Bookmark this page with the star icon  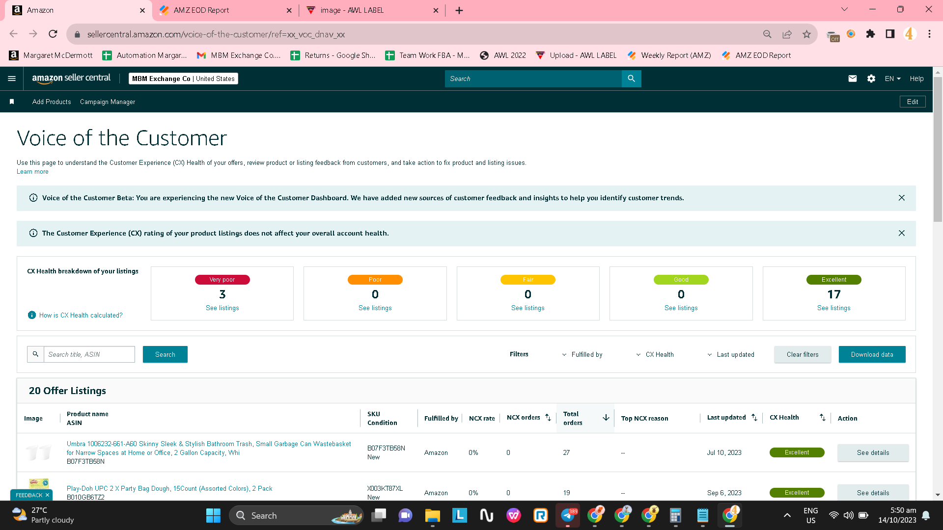806,34
